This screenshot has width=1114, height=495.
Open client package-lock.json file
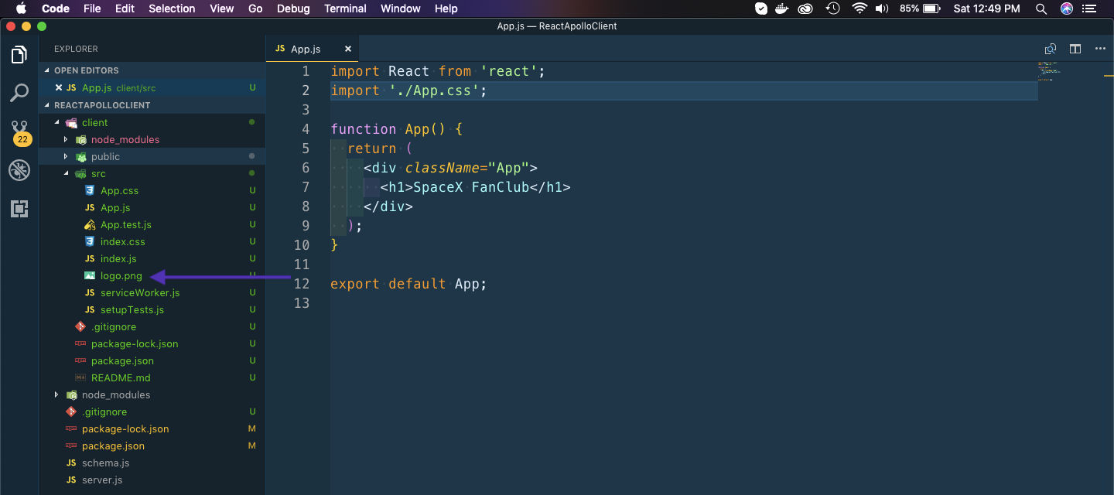[x=135, y=343]
